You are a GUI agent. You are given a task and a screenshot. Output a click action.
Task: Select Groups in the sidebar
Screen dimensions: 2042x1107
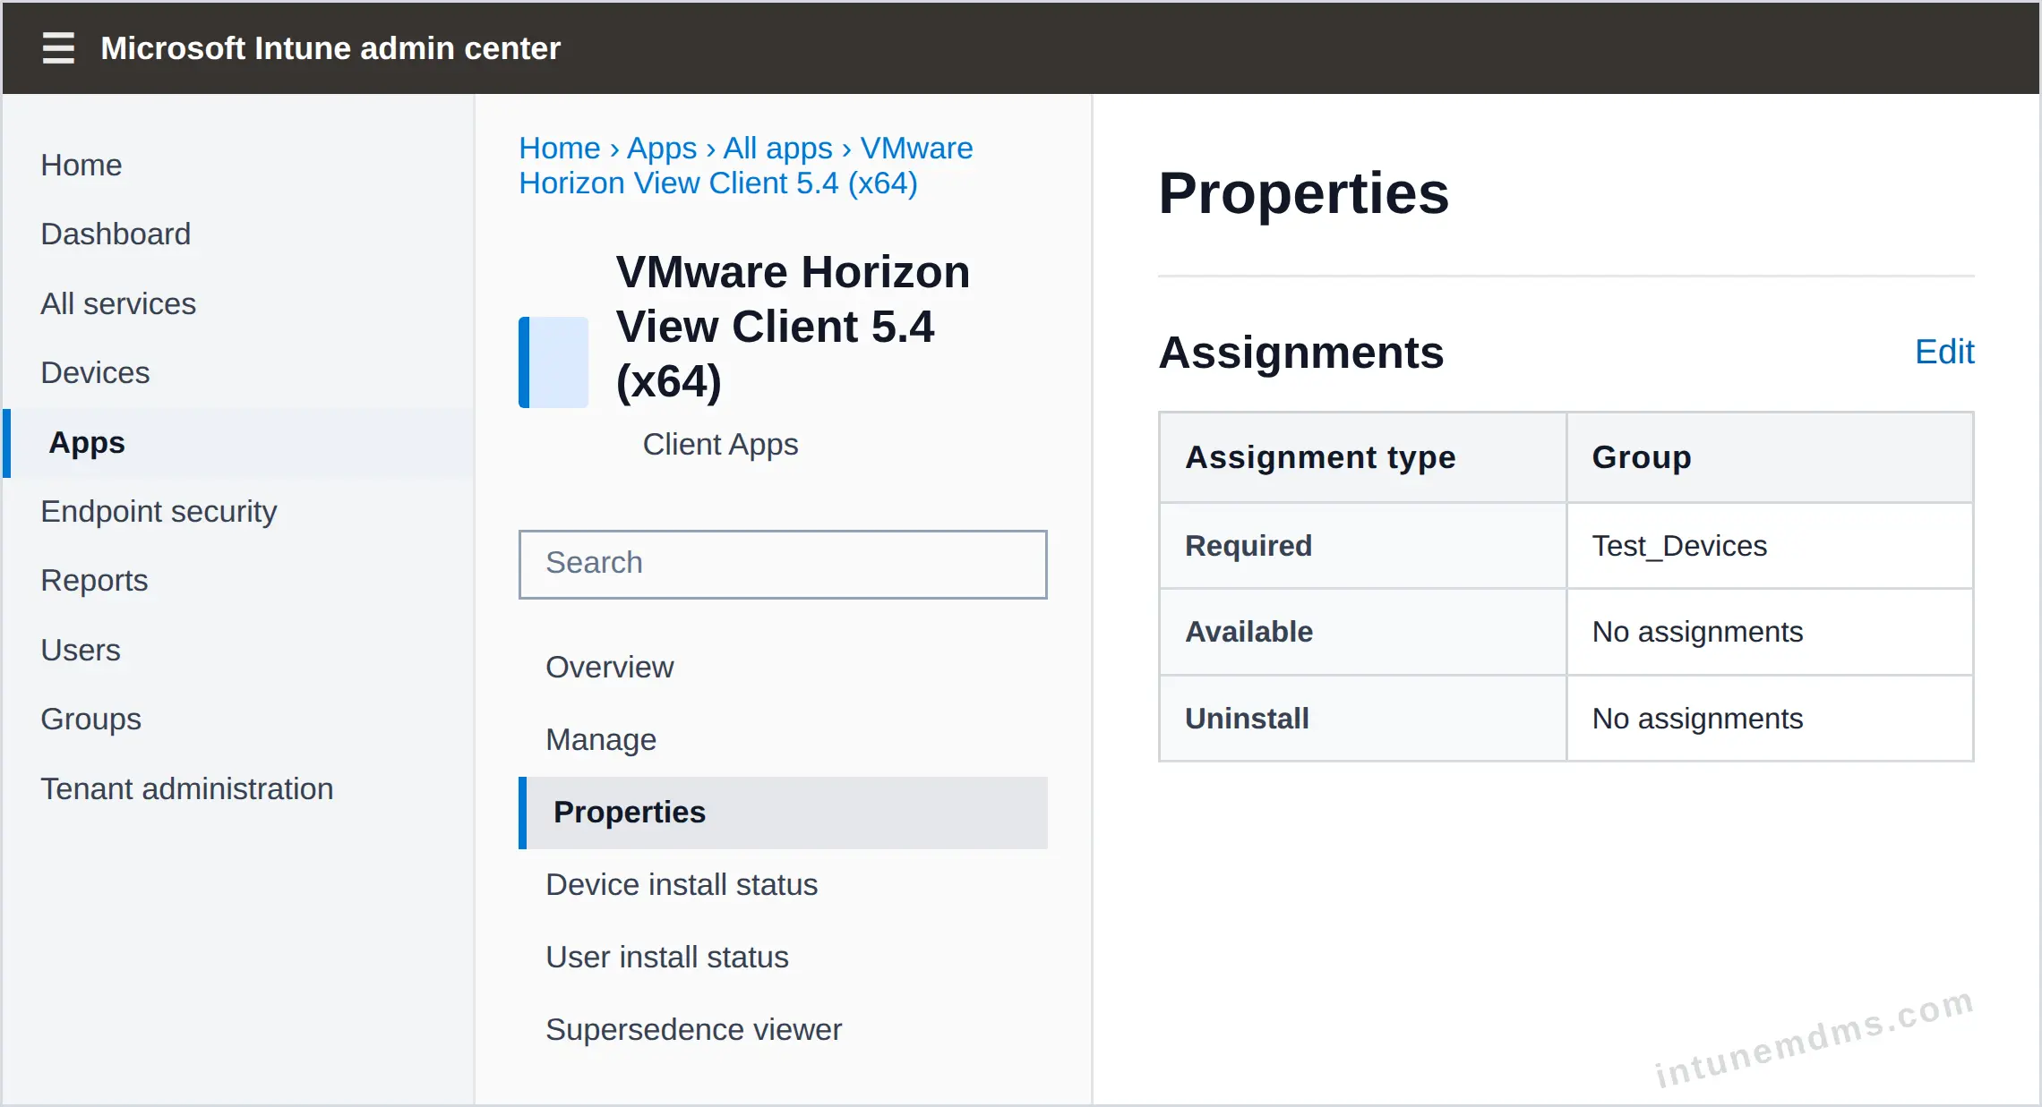click(x=91, y=719)
